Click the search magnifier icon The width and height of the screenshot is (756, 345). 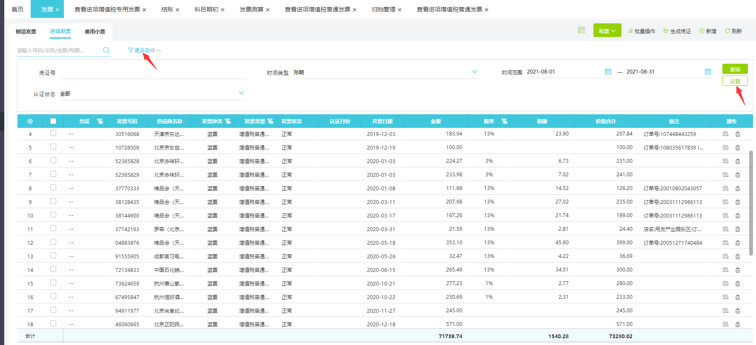(106, 50)
